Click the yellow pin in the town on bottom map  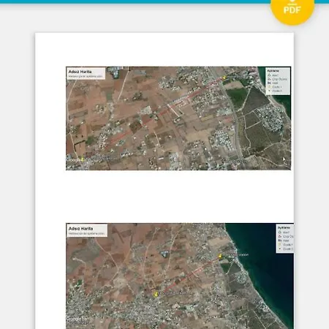pyautogui.click(x=156, y=294)
